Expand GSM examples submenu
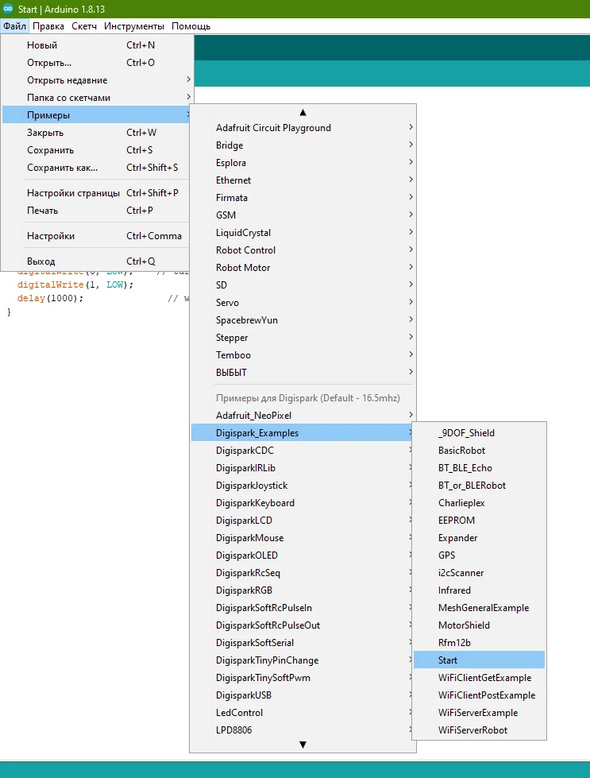 tap(303, 215)
